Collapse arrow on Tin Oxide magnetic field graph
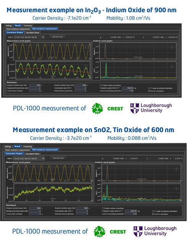The height and width of the screenshot is (243, 187). 88,169
